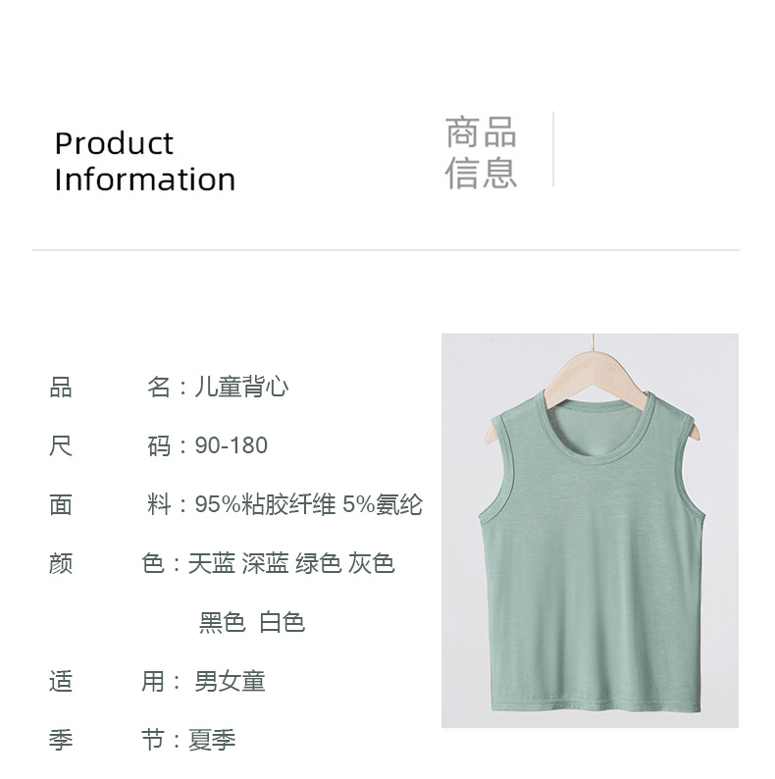Click the horizontal separator line

pyautogui.click(x=386, y=250)
